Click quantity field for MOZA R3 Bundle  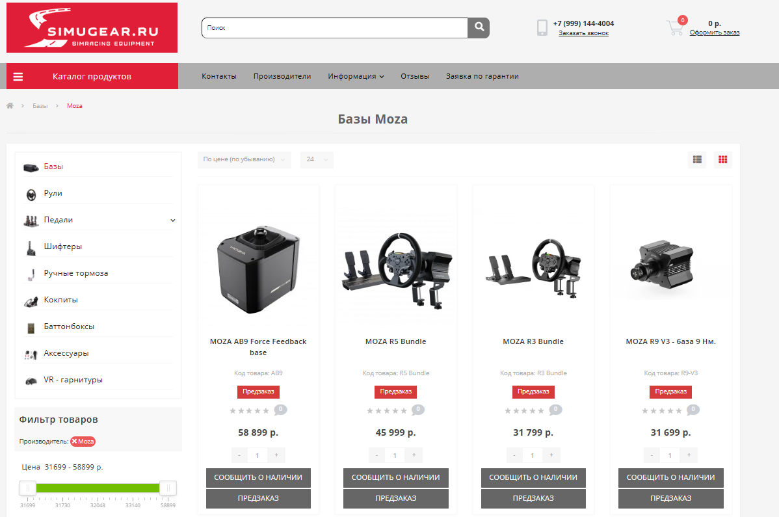(533, 455)
